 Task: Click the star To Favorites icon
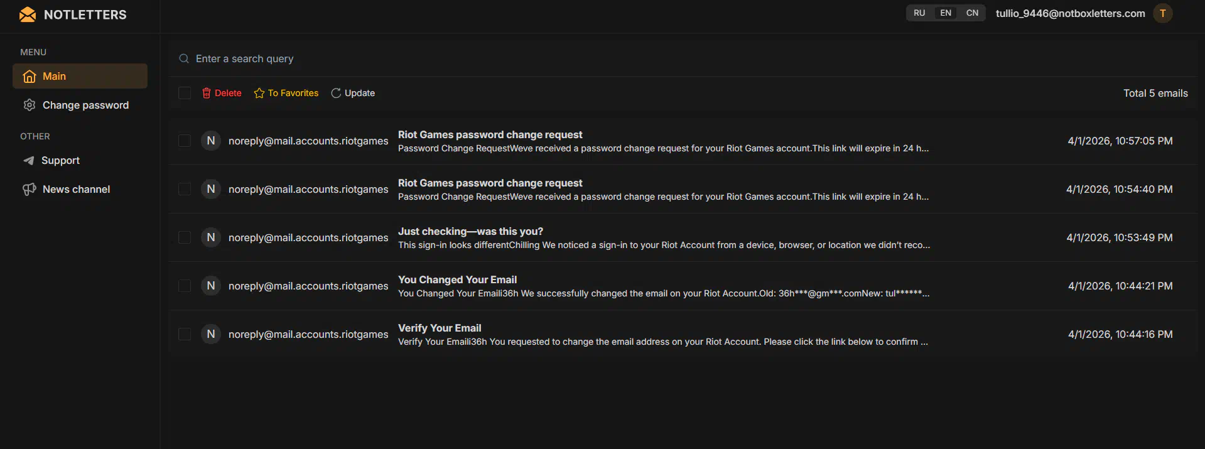point(259,93)
